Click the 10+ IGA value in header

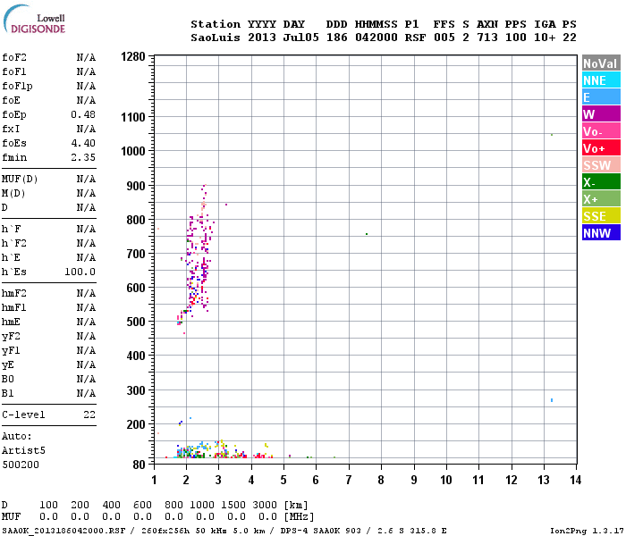point(545,38)
